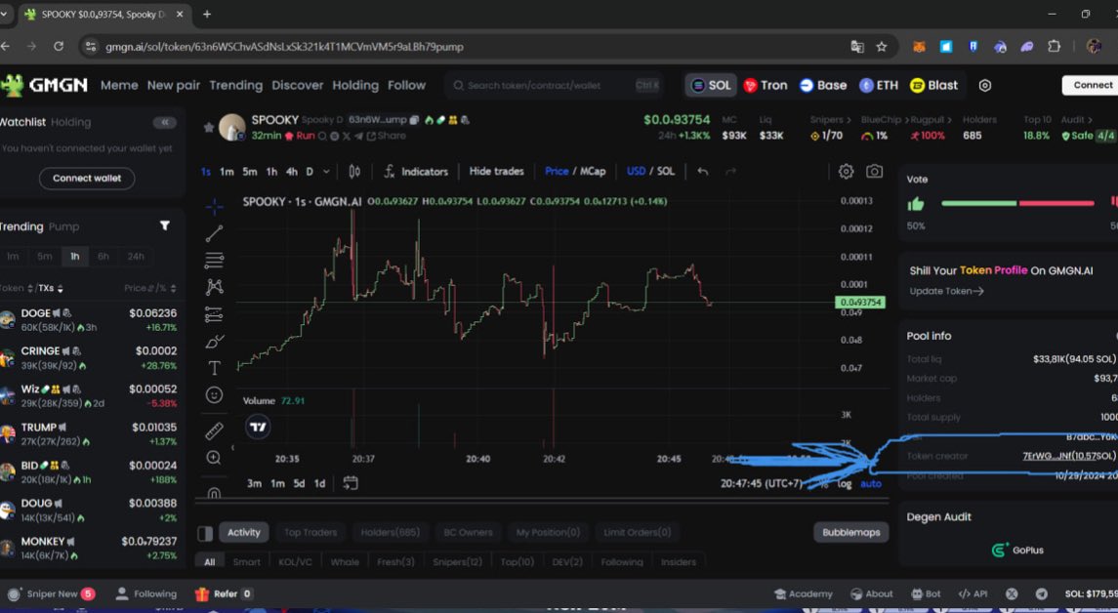This screenshot has width=1118, height=613.
Task: Filter the Trending token list
Action: [x=165, y=225]
